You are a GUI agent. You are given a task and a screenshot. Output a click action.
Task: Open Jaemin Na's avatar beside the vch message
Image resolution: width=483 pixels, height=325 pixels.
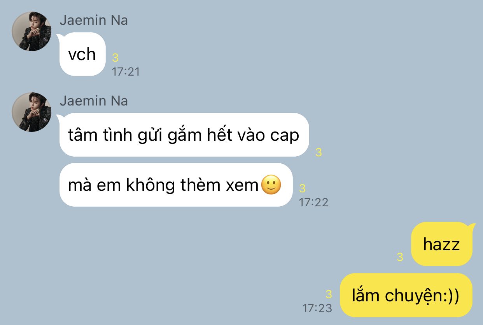tap(31, 32)
